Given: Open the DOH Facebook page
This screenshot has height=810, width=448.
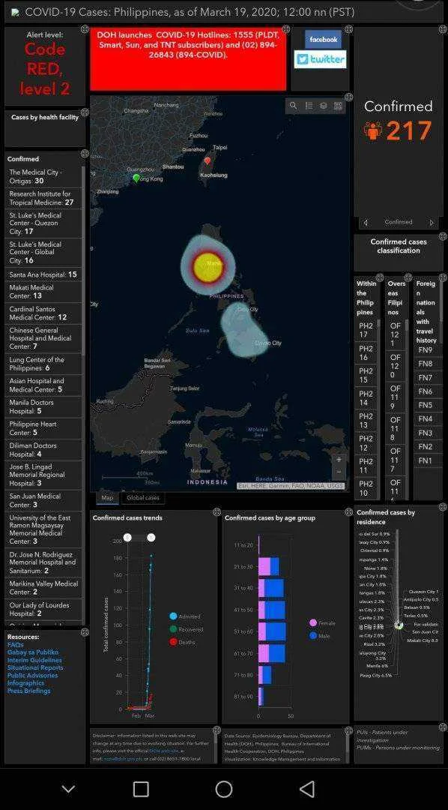Looking at the screenshot, I should [324, 39].
